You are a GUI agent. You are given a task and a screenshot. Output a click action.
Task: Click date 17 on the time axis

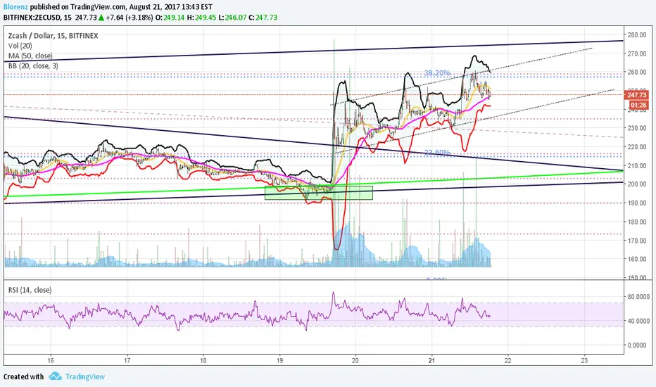tap(127, 360)
